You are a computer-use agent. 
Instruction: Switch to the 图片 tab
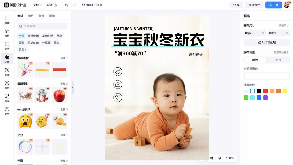[31, 16]
